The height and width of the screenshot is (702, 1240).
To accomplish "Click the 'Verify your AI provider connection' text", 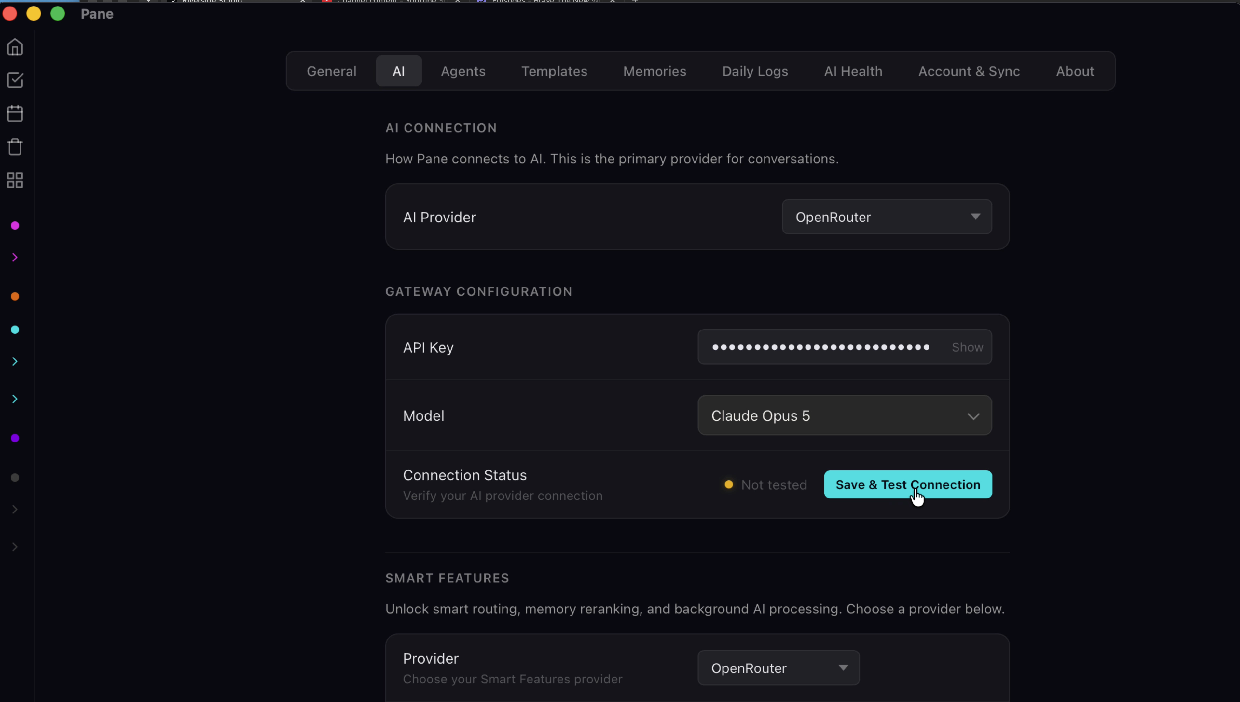I will (503, 496).
